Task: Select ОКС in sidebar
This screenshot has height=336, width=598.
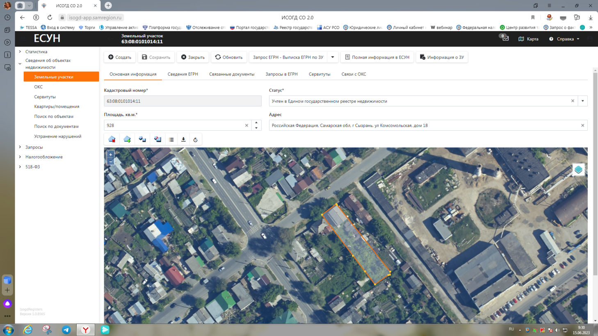Action: click(38, 87)
